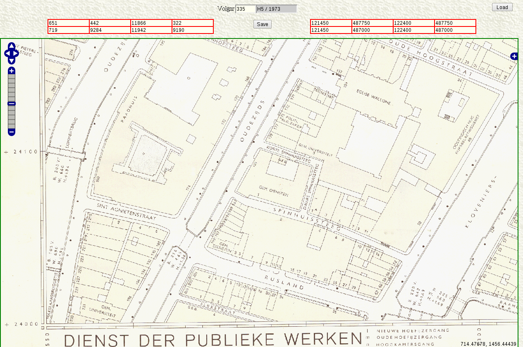Select the cell containing 651
Image resolution: width=523 pixels, height=347 pixels.
pos(69,23)
